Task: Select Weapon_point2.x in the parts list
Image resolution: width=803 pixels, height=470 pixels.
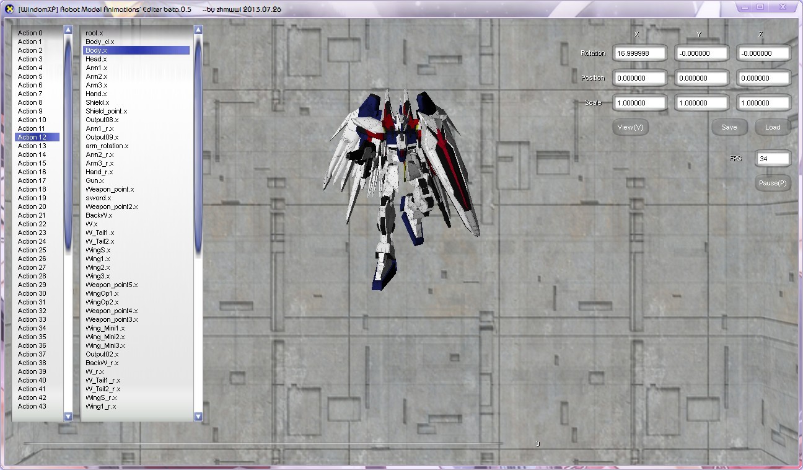Action: point(136,206)
